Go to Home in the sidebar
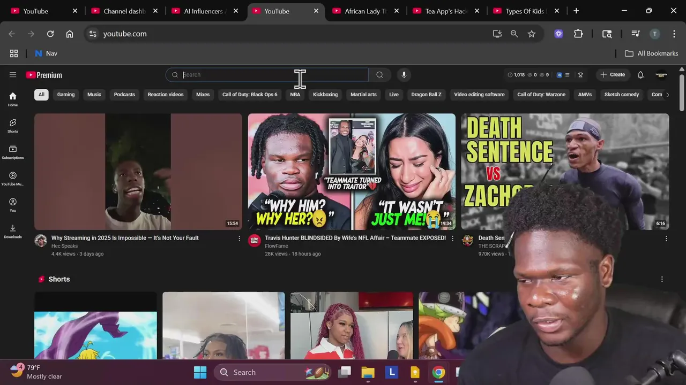 [13, 99]
